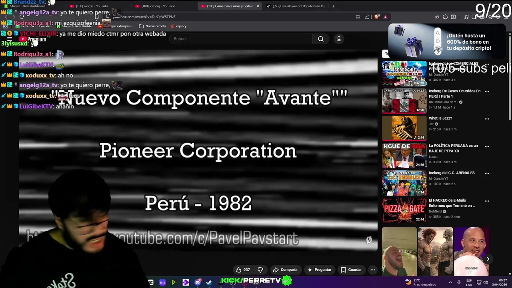The height and width of the screenshot is (288, 512).
Task: Switch the ESP LAA keyboard language indicator
Action: pos(469,282)
